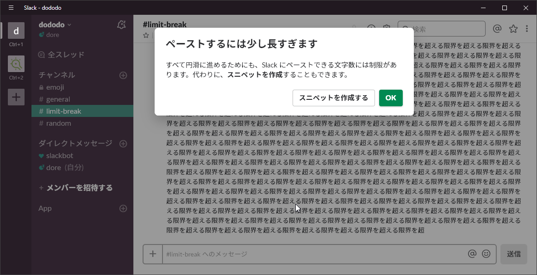Click the スニペットを作成する button
This screenshot has width=537, height=275.
coord(333,98)
